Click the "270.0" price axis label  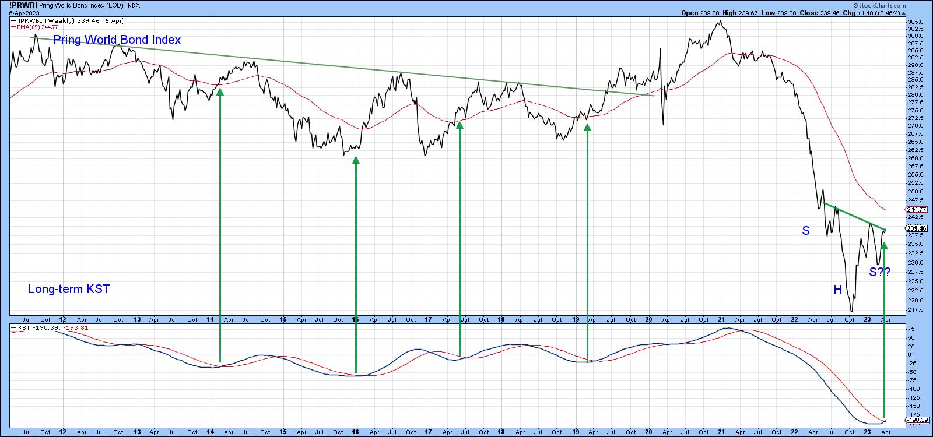click(x=916, y=125)
